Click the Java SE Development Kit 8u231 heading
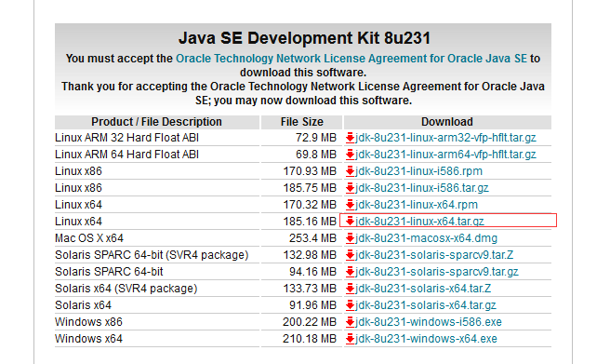 point(305,38)
